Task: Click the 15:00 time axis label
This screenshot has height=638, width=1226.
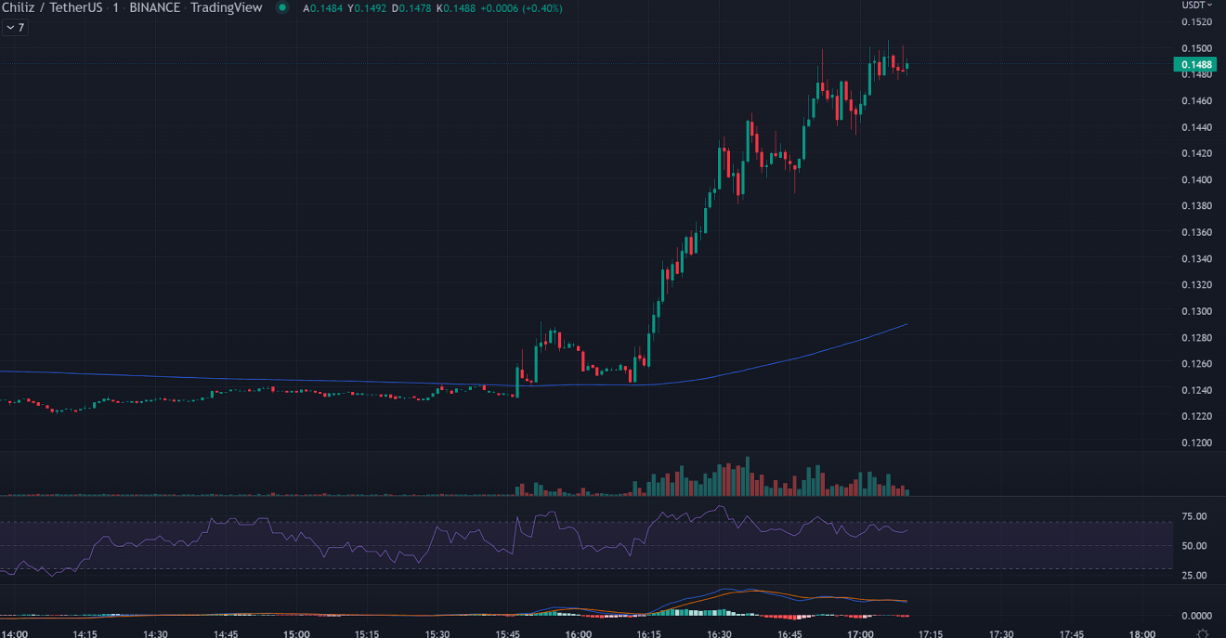Action: point(296,634)
